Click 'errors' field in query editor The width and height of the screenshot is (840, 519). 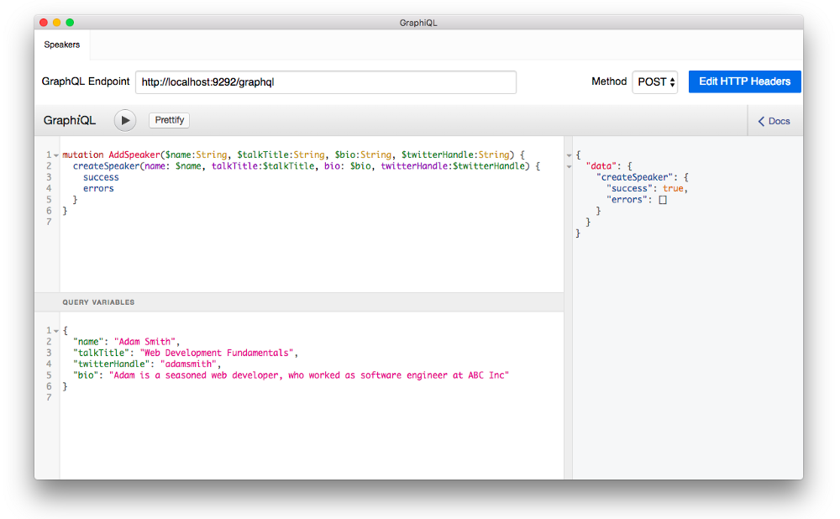pyautogui.click(x=98, y=188)
